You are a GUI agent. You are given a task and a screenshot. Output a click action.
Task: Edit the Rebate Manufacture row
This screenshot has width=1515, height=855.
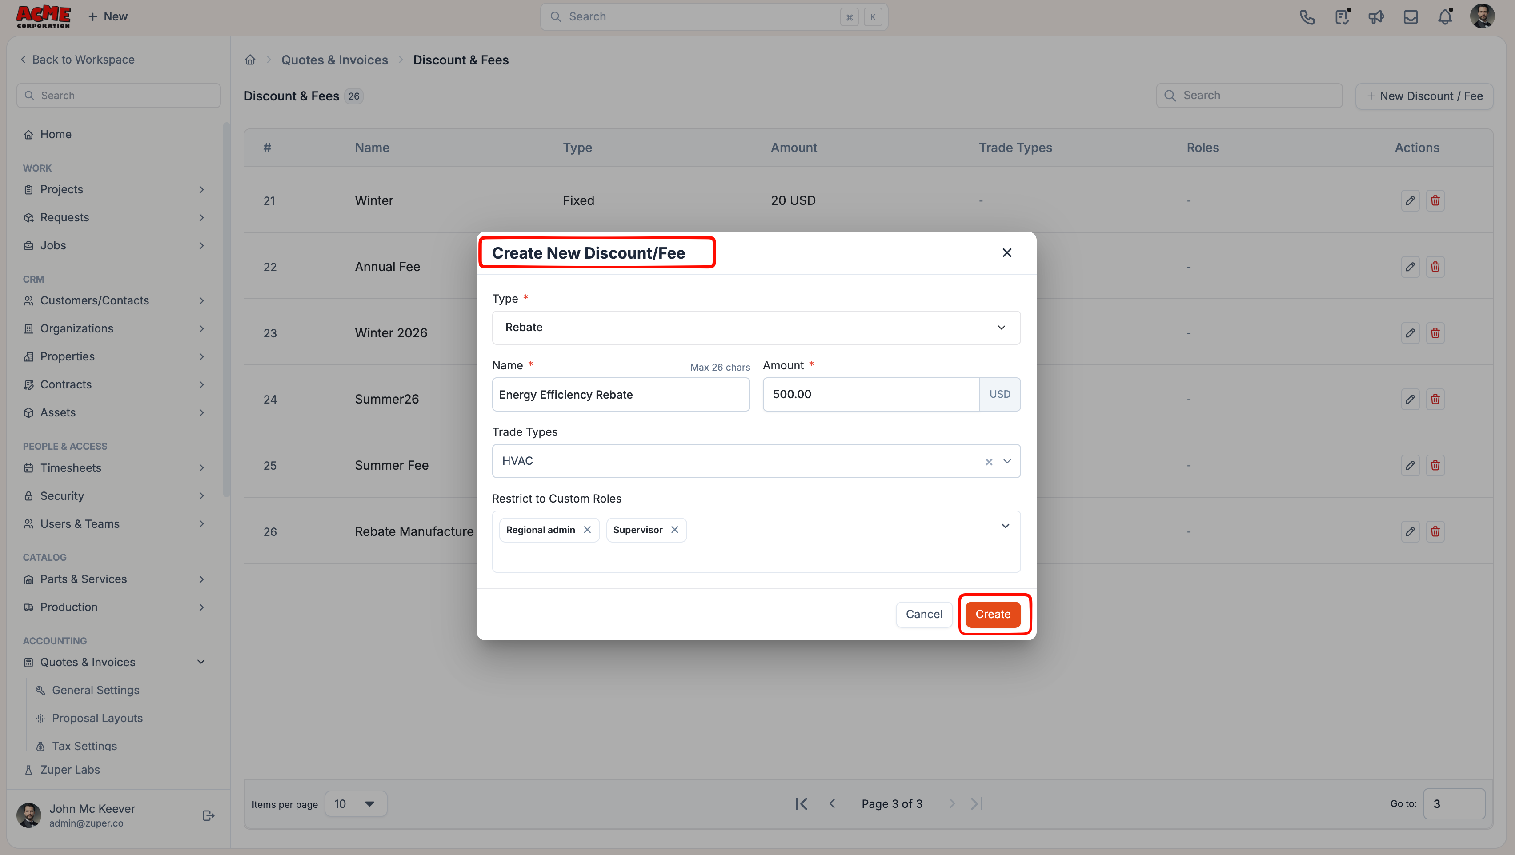pos(1410,531)
